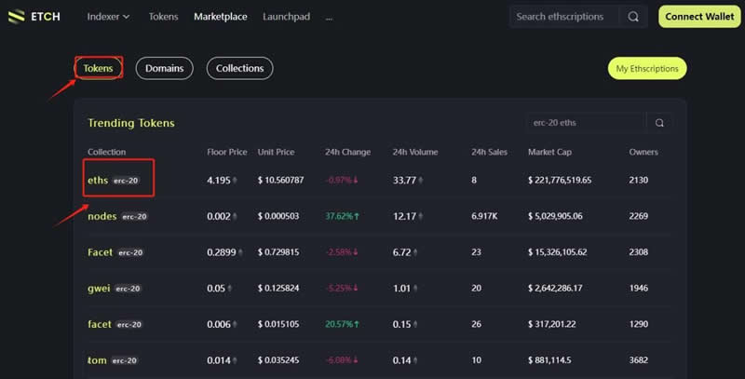Go to the Launchpad page
Screen dimensions: 745x379
click(287, 17)
